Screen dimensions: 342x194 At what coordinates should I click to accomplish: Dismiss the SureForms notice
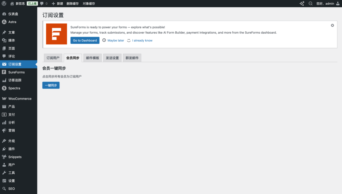332,25
